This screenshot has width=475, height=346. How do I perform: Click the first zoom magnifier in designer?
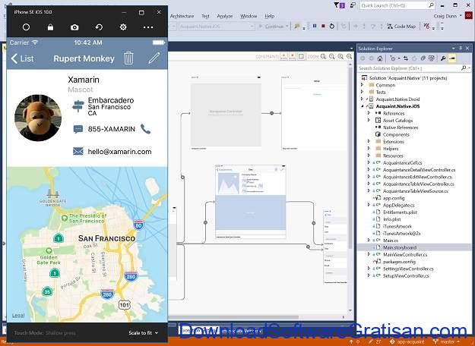[323, 57]
